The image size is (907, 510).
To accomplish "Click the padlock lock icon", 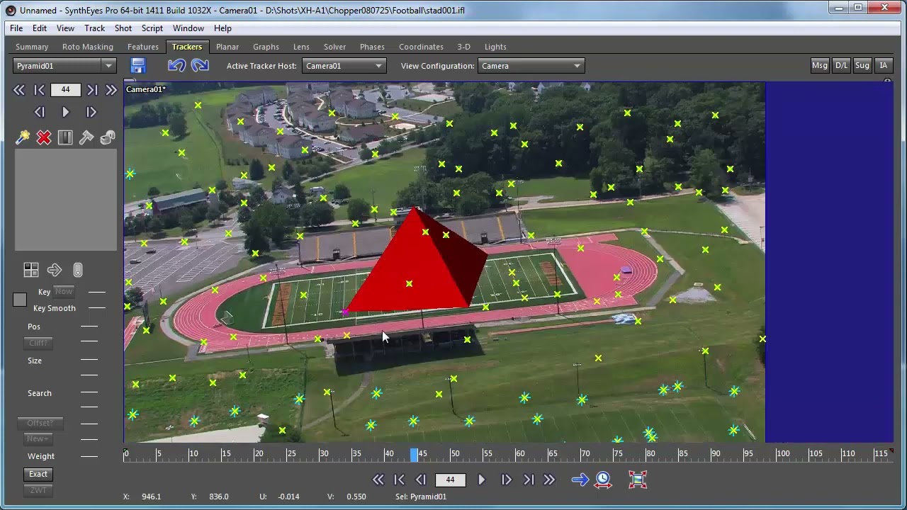I will (108, 137).
